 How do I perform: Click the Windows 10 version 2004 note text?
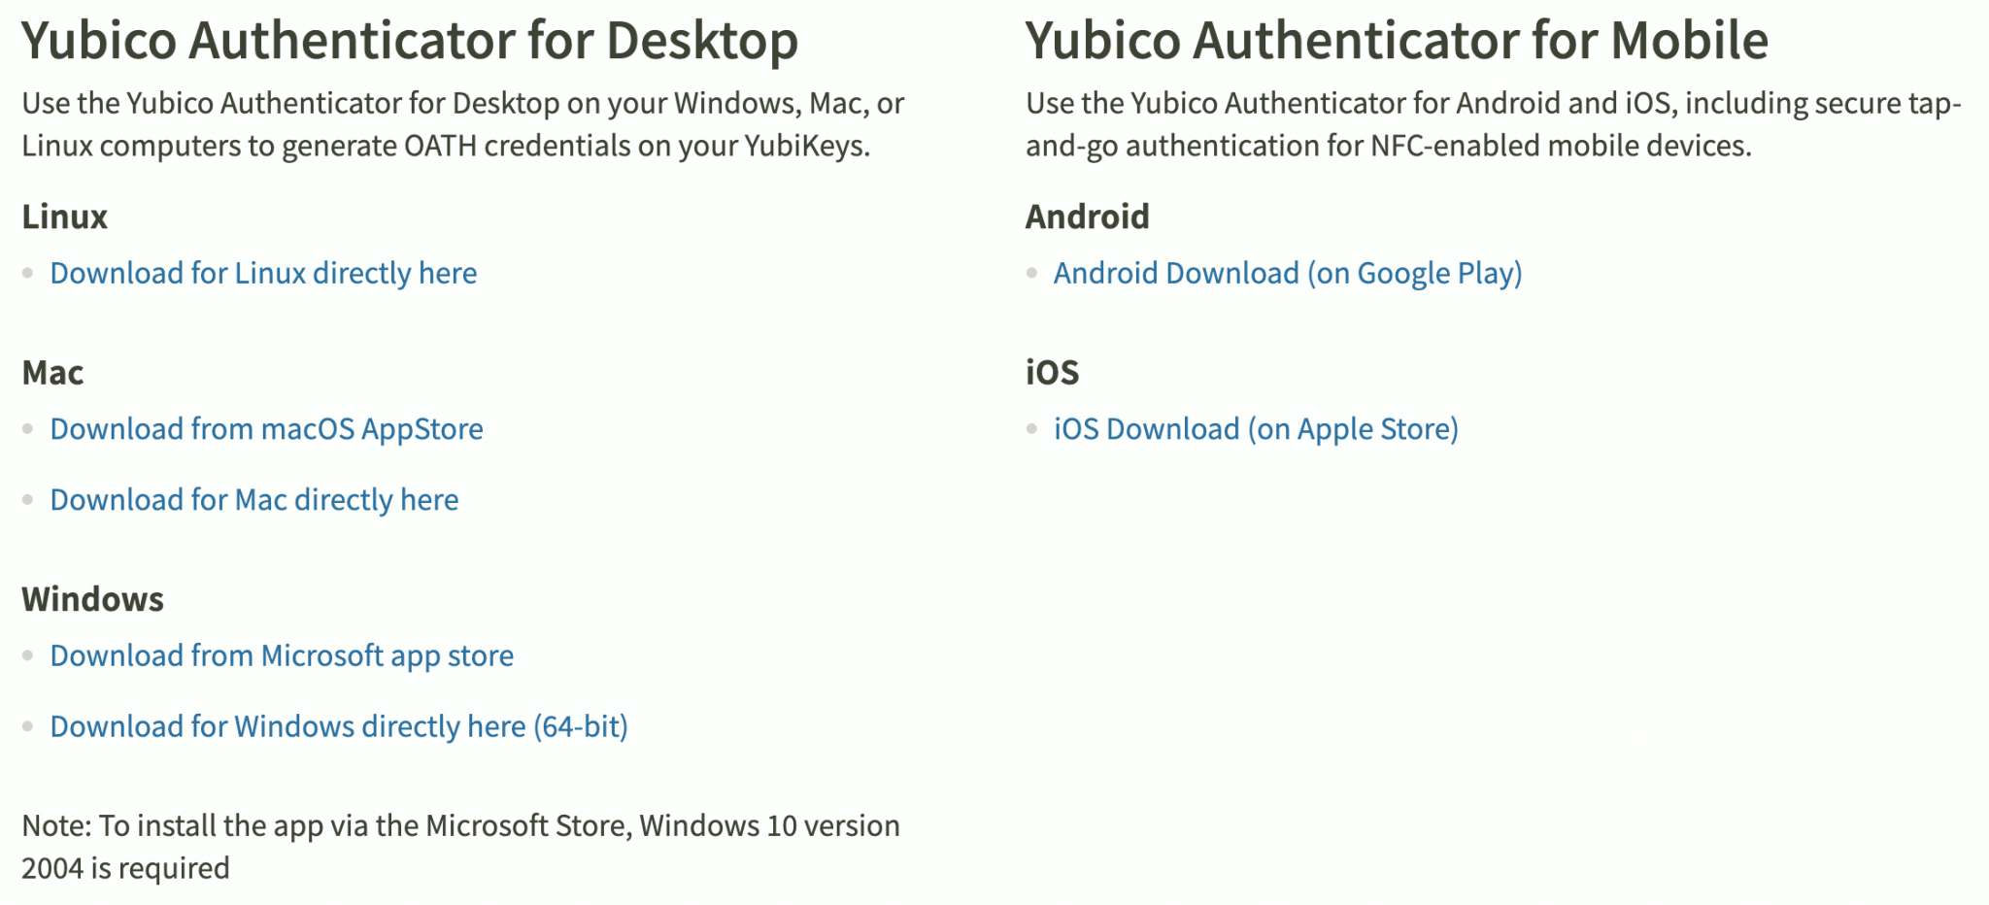460,843
